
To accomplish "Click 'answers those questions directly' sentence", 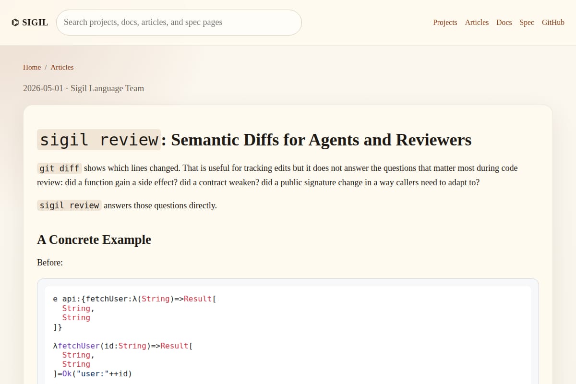I will click(x=160, y=205).
